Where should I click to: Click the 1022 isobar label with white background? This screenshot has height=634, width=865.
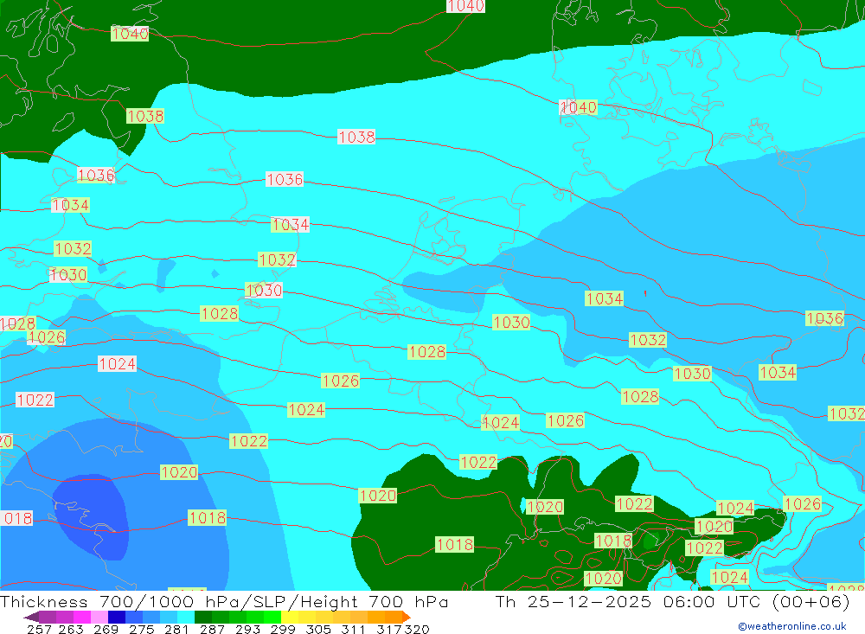(x=35, y=400)
